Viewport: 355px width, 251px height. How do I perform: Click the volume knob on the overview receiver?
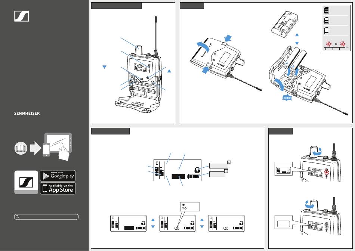[x=139, y=50]
